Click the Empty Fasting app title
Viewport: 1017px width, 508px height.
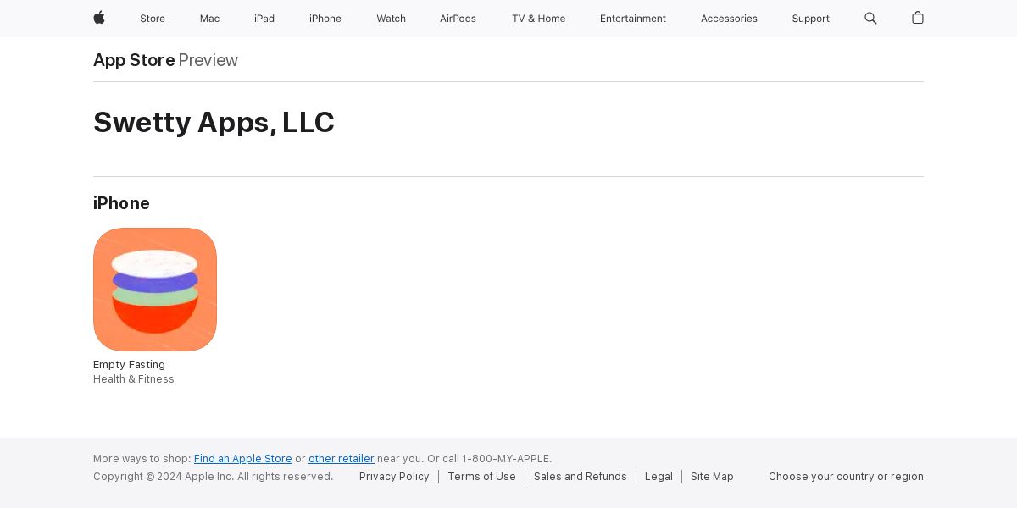click(x=129, y=365)
